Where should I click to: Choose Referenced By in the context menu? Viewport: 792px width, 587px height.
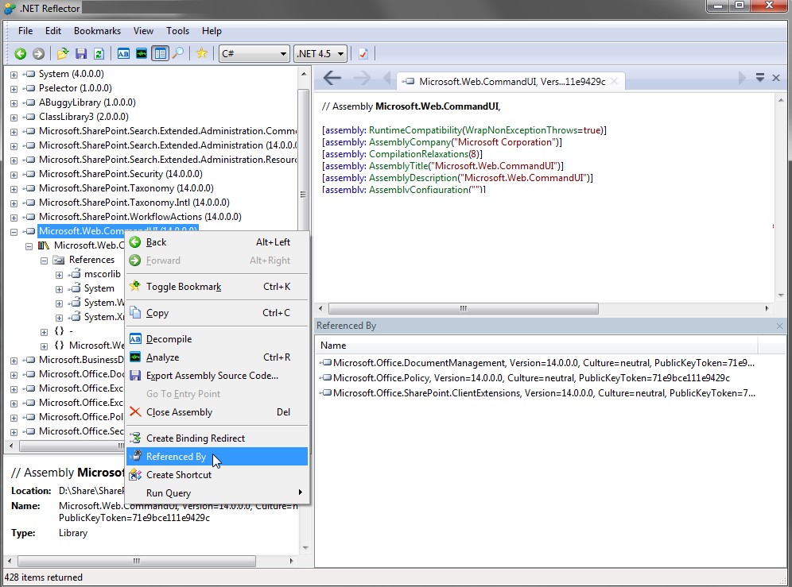point(217,456)
